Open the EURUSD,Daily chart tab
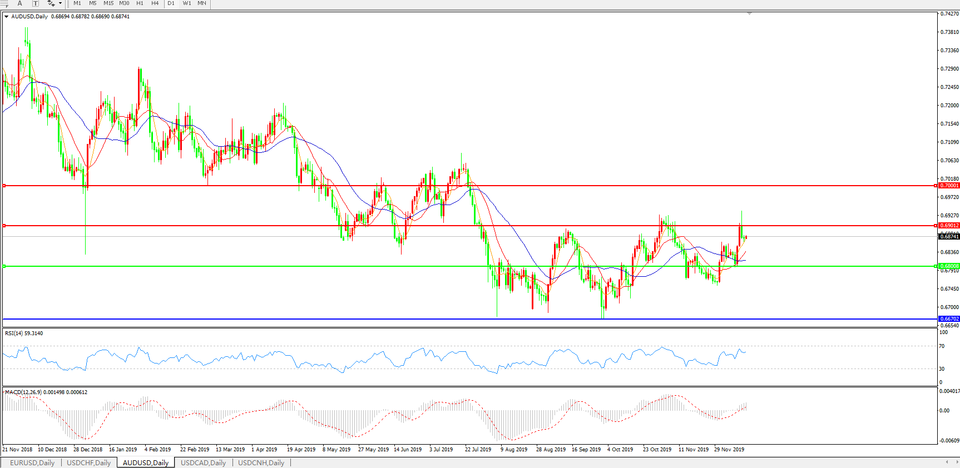This screenshot has height=468, width=960. pyautogui.click(x=32, y=462)
